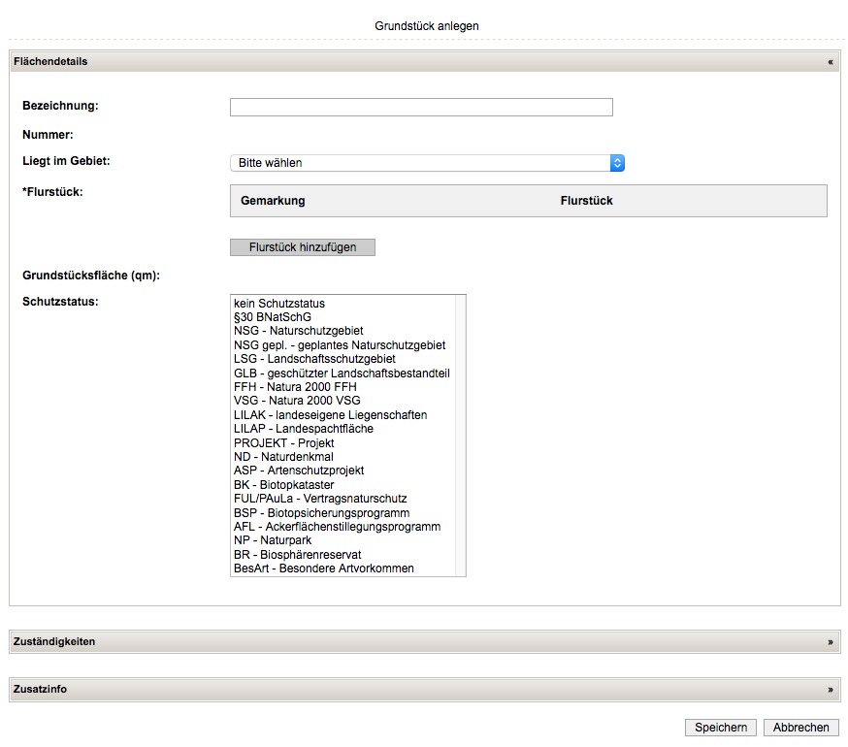Collapse the Flächendetails panel chevron
Image resolution: width=848 pixels, height=747 pixels.
[830, 62]
